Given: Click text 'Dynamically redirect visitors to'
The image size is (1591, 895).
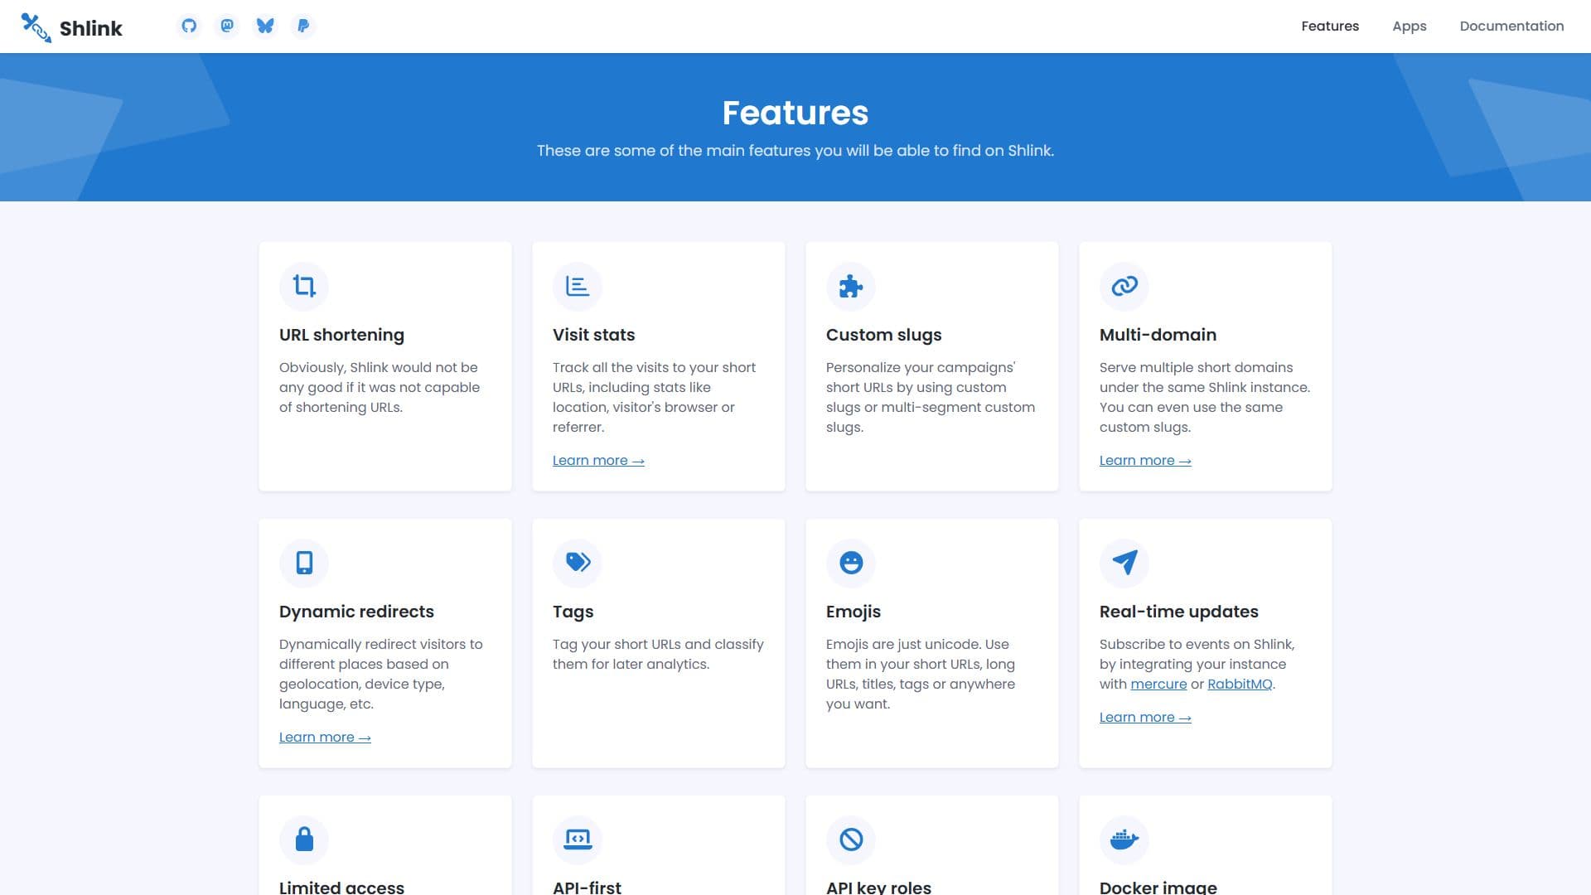Looking at the screenshot, I should click(380, 644).
